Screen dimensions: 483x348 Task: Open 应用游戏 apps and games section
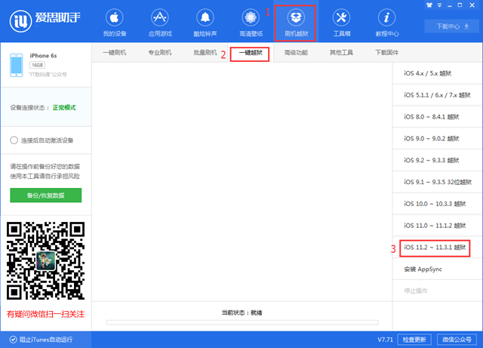coord(160,23)
